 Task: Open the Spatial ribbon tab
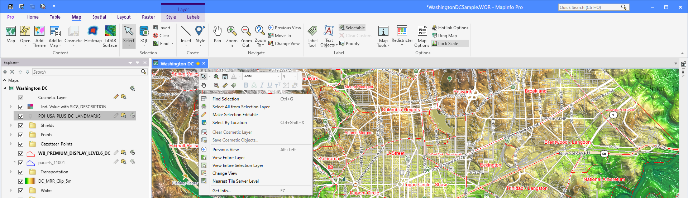tap(99, 17)
